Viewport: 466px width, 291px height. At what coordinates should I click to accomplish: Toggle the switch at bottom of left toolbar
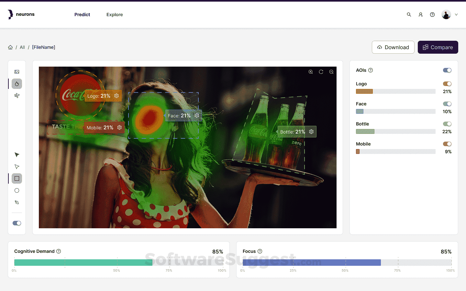[x=17, y=223]
